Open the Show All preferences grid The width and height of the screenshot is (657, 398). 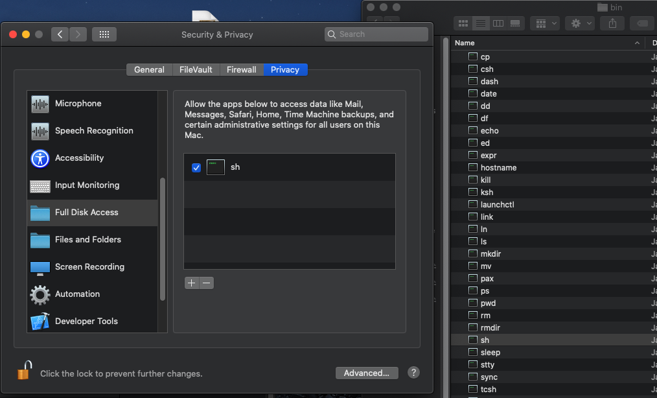click(x=104, y=34)
